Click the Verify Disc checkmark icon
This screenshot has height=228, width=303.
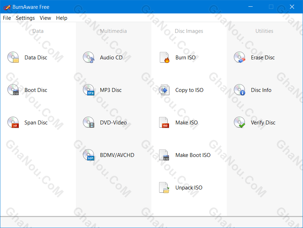click(240, 123)
